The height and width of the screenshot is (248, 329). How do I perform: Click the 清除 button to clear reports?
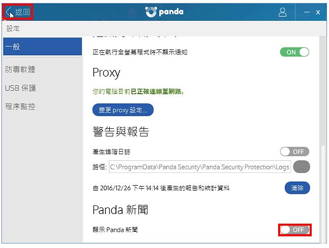[297, 188]
